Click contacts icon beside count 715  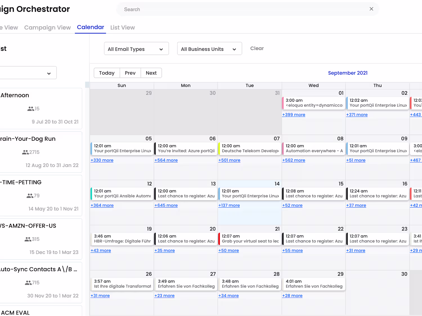[x=28, y=283]
